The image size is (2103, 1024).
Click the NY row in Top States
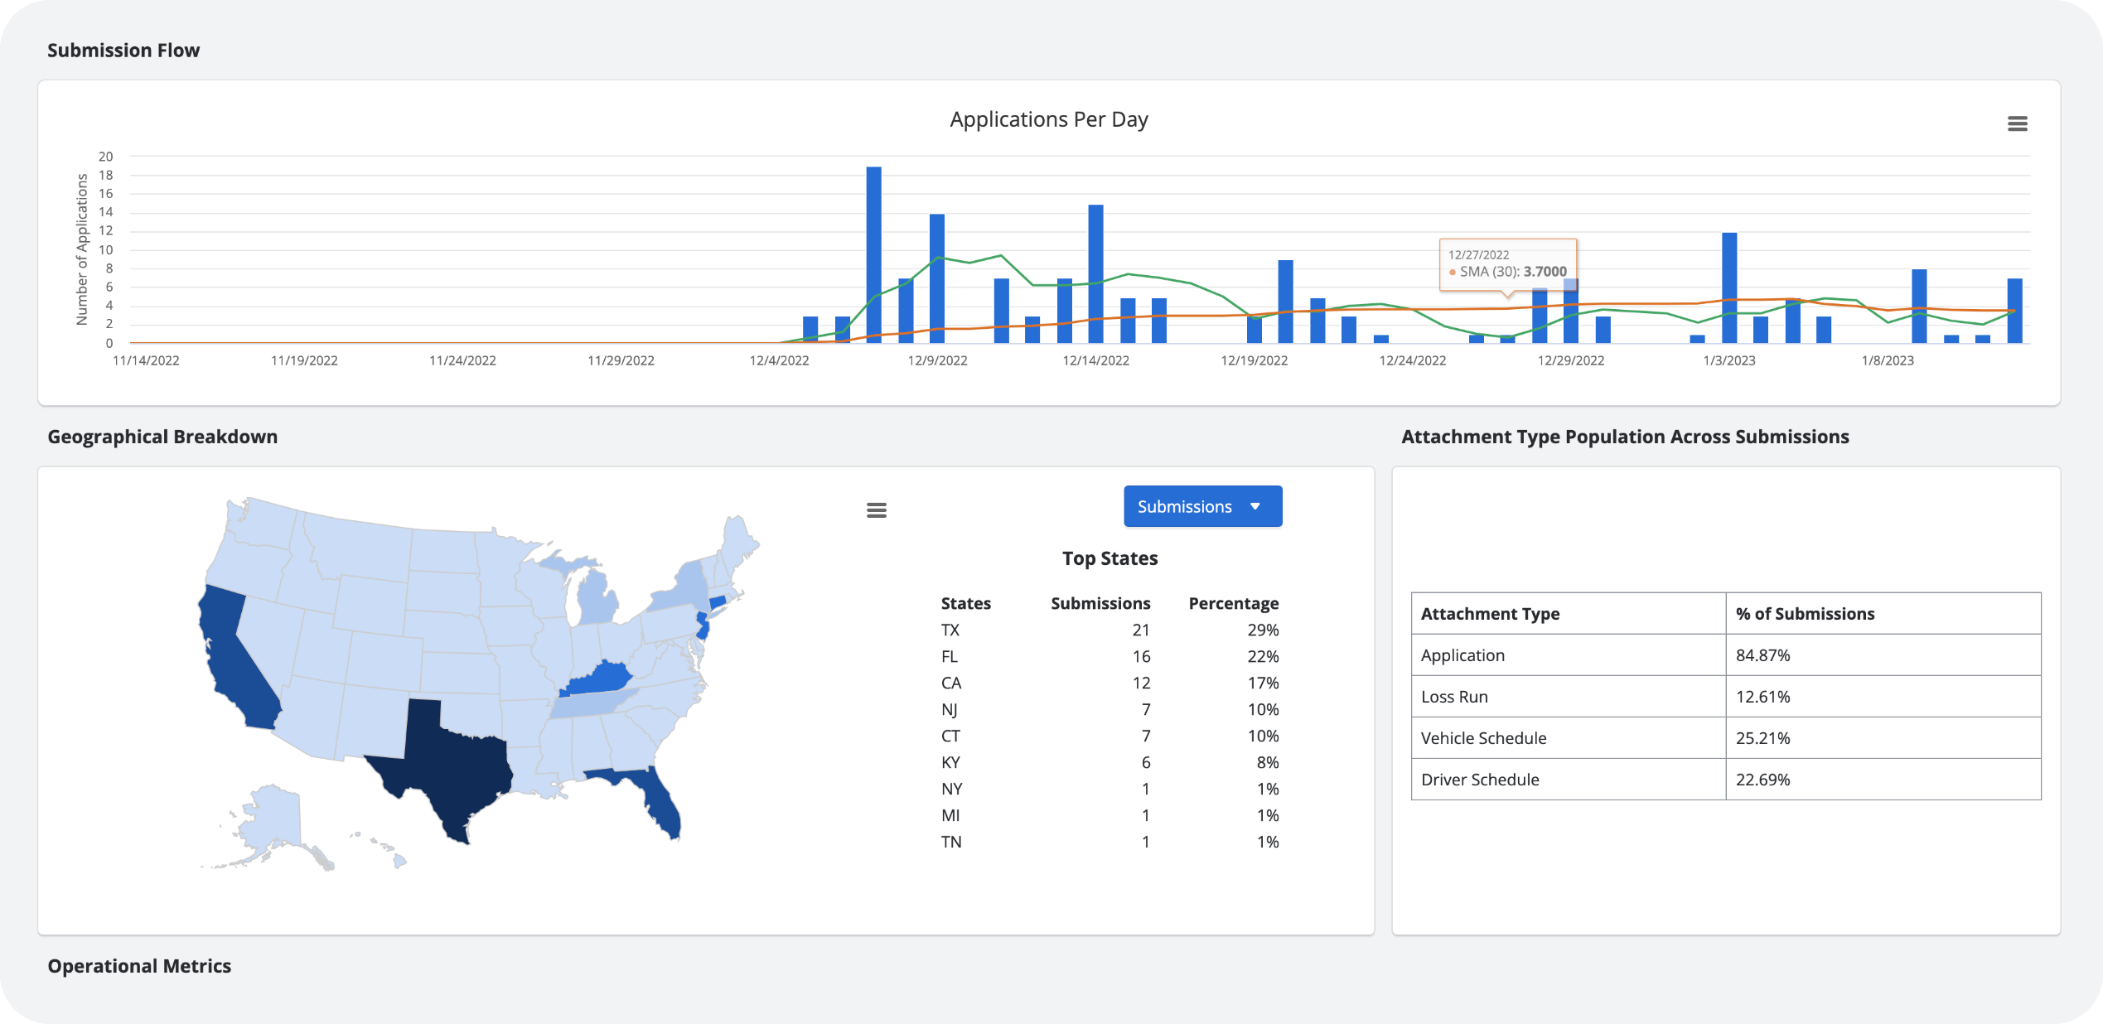pos(1110,789)
